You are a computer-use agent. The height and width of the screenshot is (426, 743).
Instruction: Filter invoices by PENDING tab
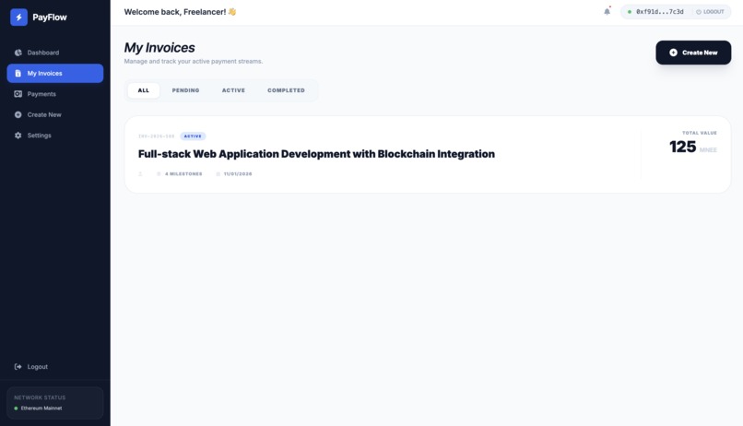coord(186,90)
